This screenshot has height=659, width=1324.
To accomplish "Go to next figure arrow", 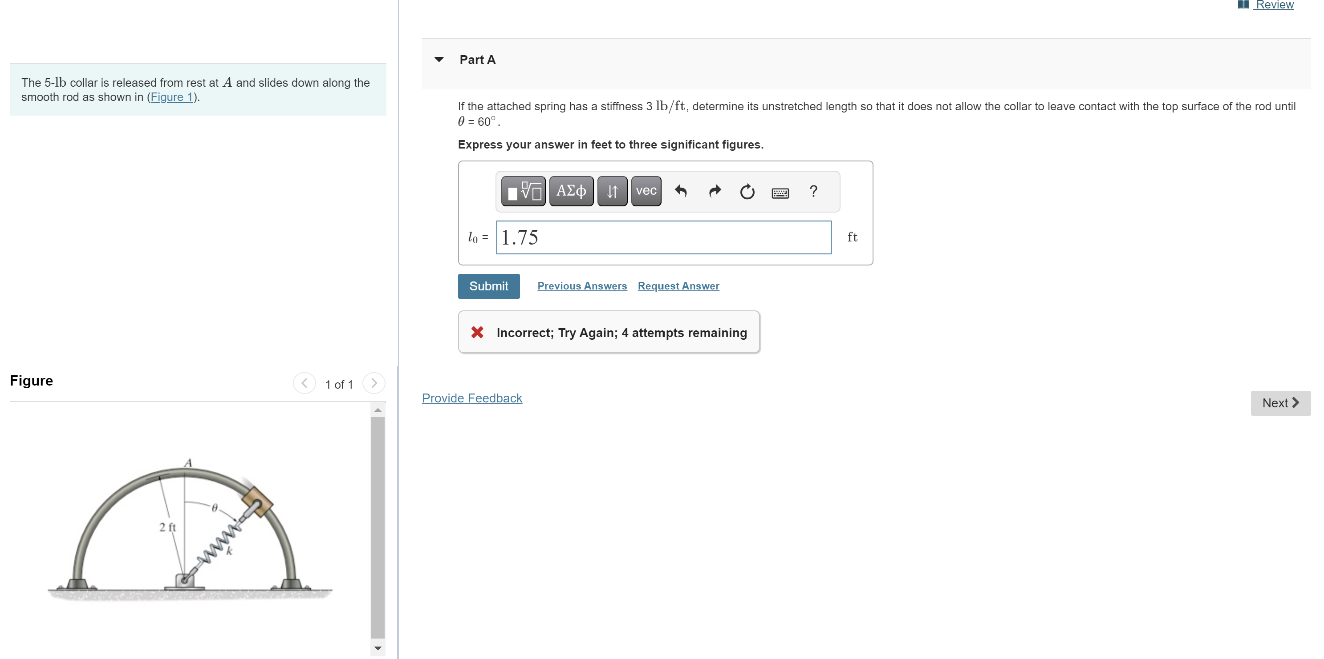I will coord(374,383).
